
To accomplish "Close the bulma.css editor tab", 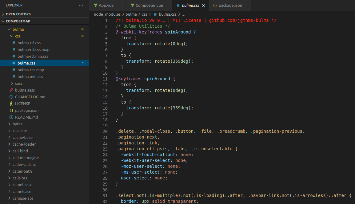I will (203, 6).
